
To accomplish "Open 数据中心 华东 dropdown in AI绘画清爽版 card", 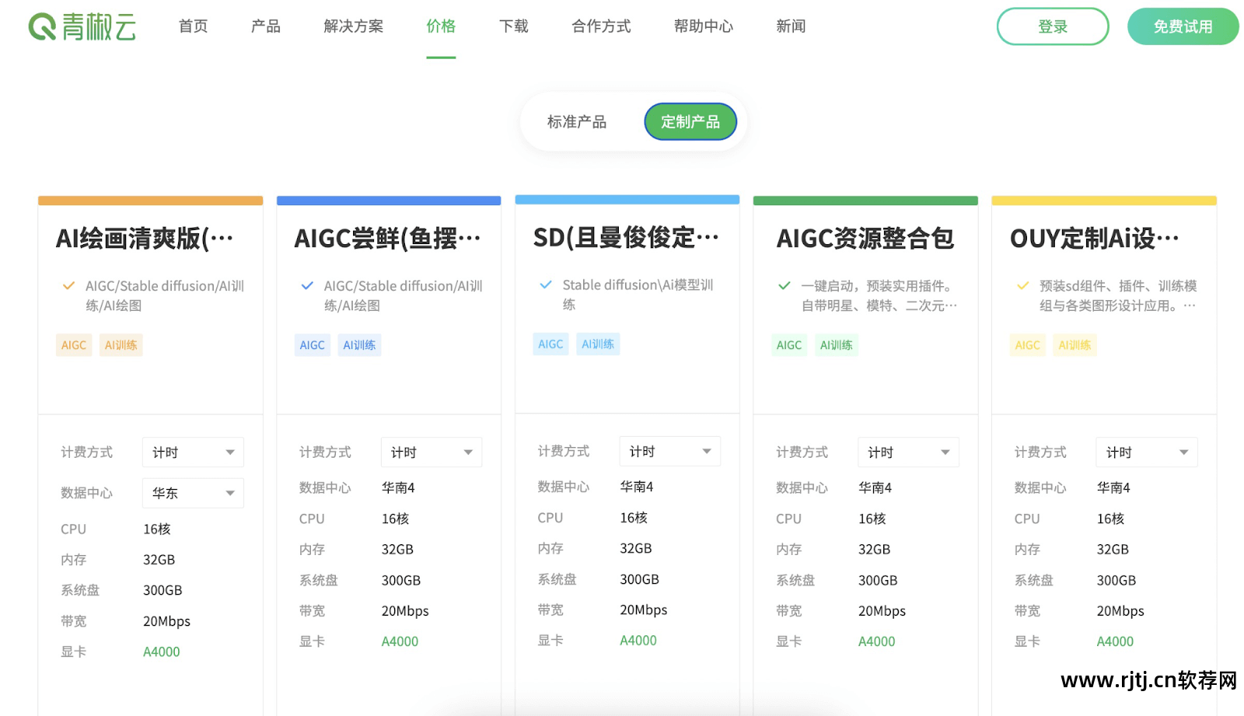I will (x=193, y=493).
